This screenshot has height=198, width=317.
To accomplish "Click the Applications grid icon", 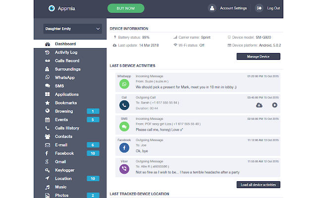I will coord(48,95).
